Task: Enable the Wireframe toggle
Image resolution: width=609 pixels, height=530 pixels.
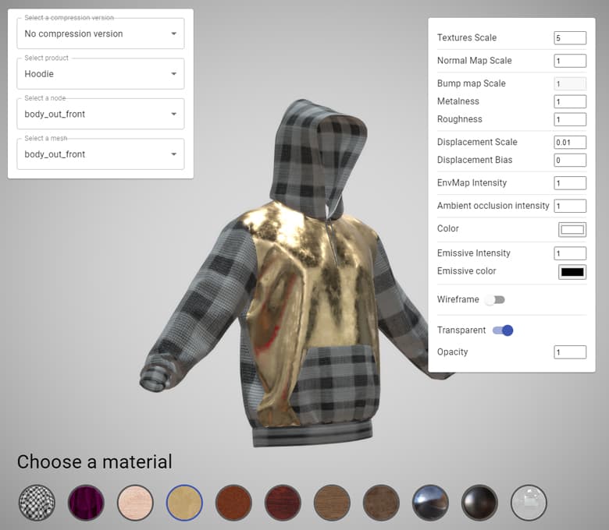Action: [x=494, y=299]
